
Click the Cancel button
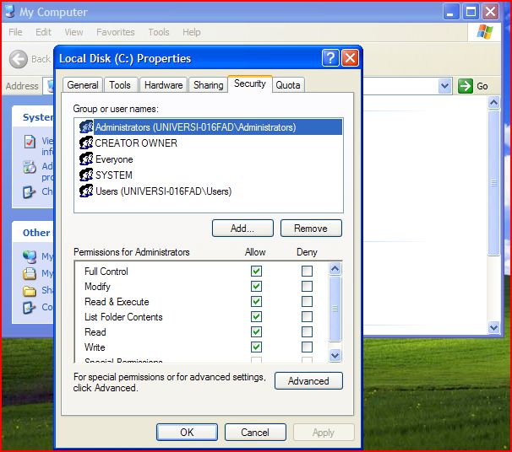click(255, 432)
